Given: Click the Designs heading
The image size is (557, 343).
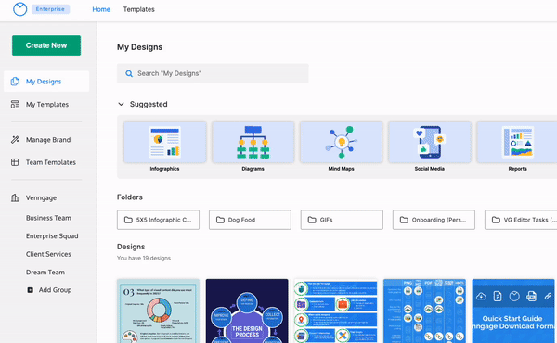Looking at the screenshot, I should pos(131,247).
